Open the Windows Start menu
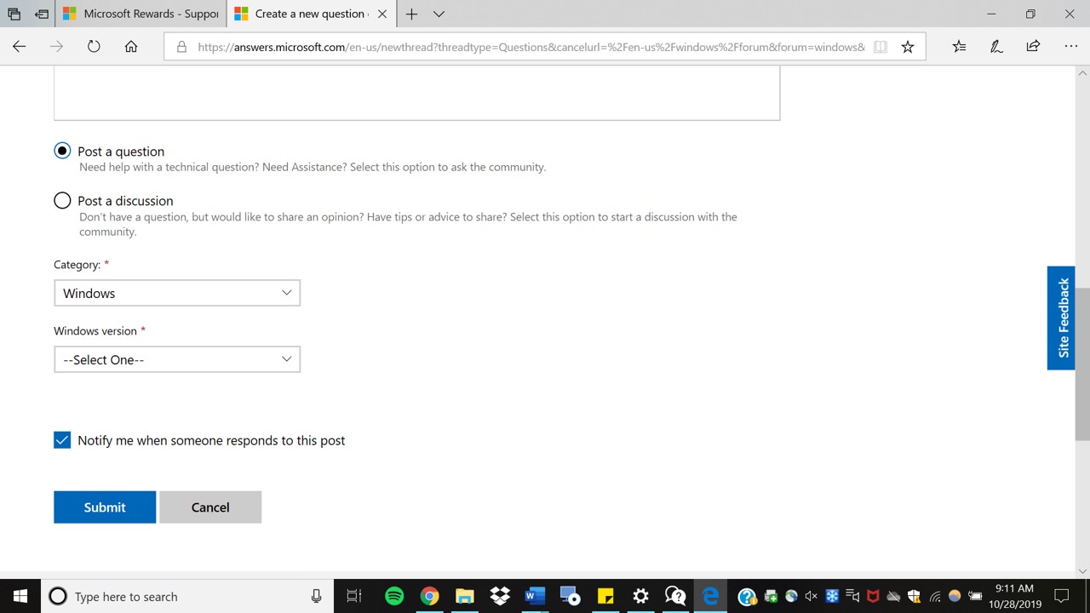1090x613 pixels. (x=20, y=596)
